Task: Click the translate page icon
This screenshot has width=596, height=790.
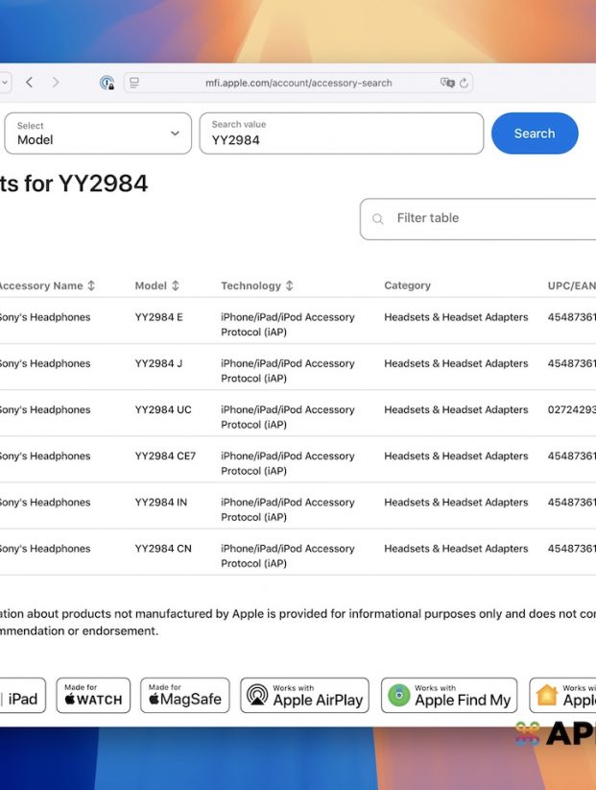Action: 446,83
